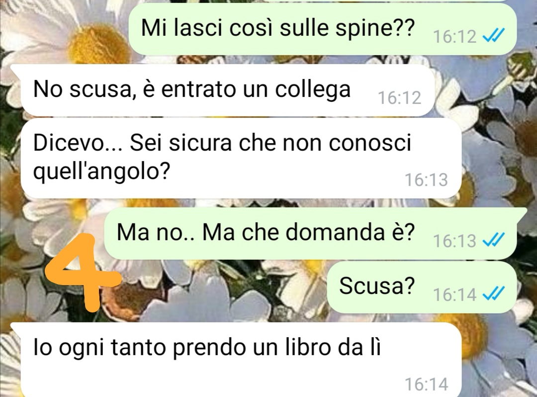Viewport: 537px width, 397px height.
Task: Click the orange number 4 sticker
Action: click(x=82, y=272)
